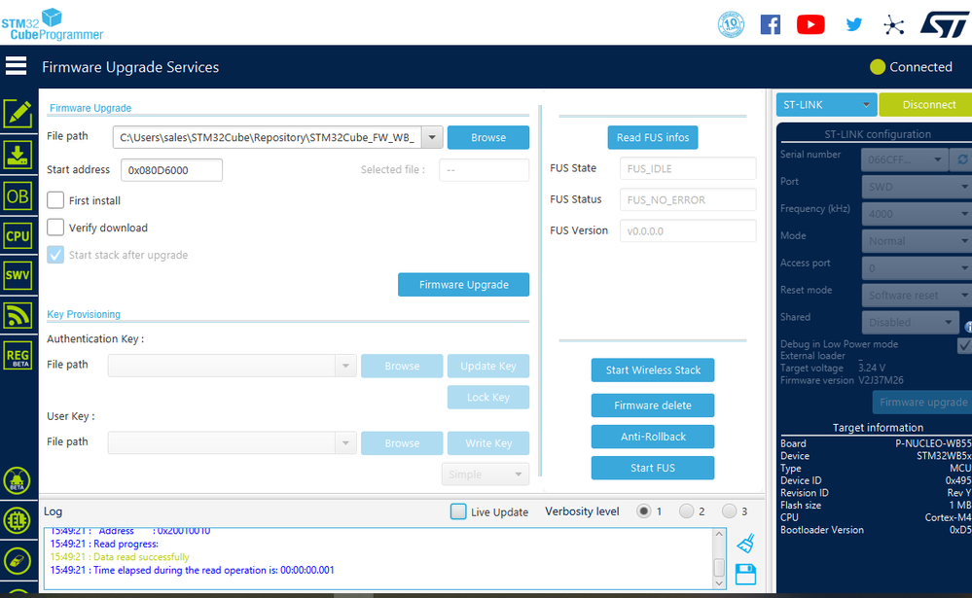Refresh the ST-LINK serial number list
This screenshot has height=598, width=972.
962,159
